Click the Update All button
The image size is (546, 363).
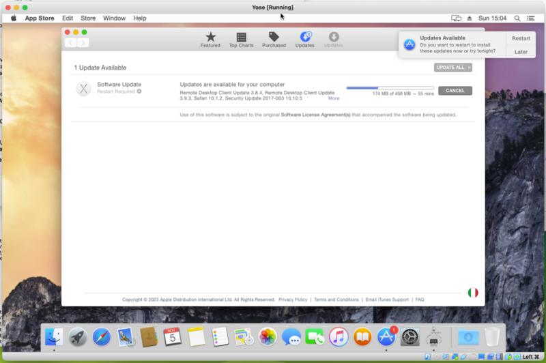450,68
